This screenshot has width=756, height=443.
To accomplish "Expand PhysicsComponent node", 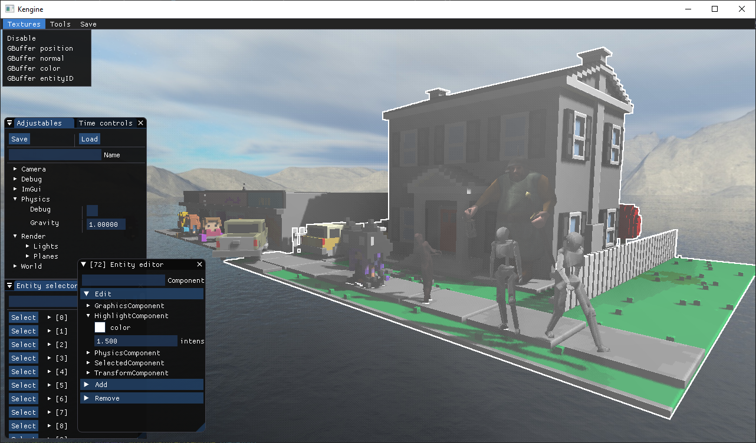I will point(88,353).
